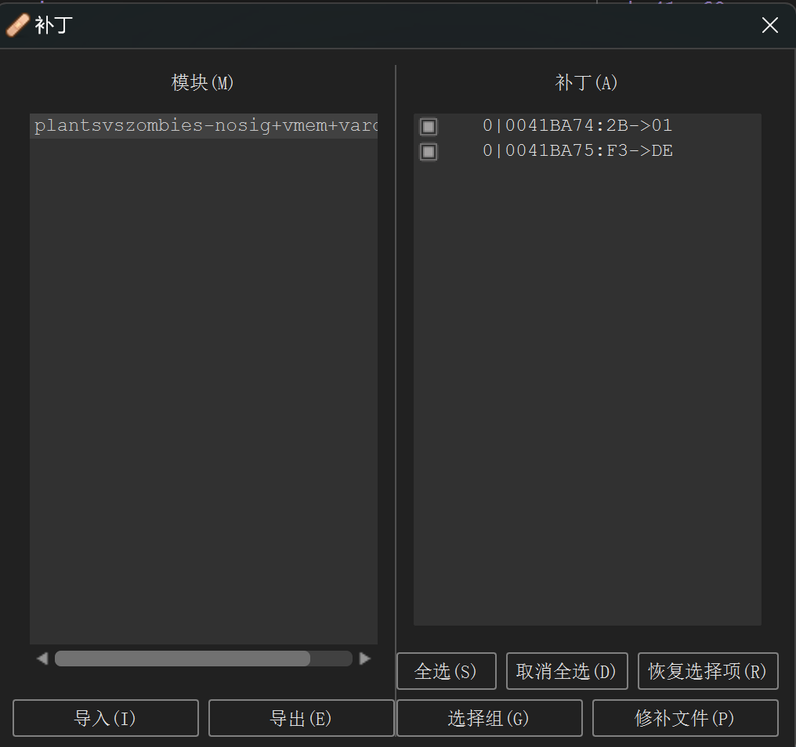Open import with 导入(I) button

click(105, 718)
